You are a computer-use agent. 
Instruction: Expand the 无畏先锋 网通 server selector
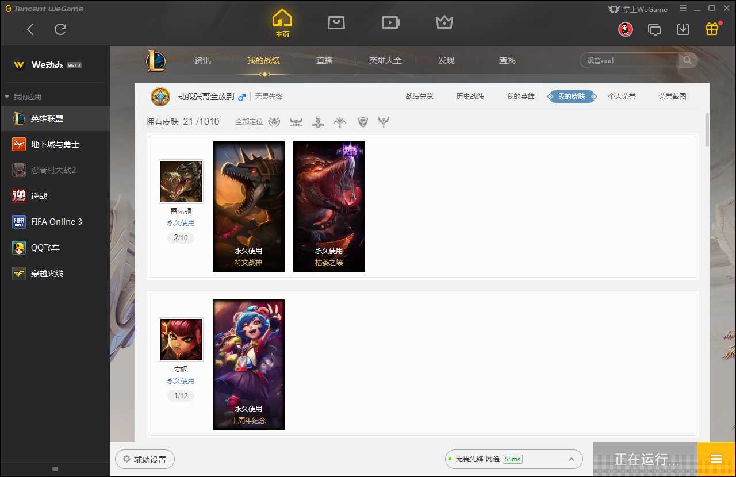click(x=514, y=459)
